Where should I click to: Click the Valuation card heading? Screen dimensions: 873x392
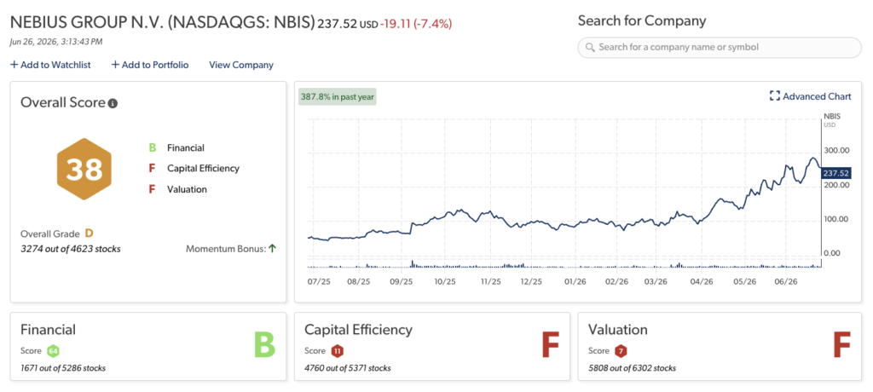pyautogui.click(x=618, y=330)
